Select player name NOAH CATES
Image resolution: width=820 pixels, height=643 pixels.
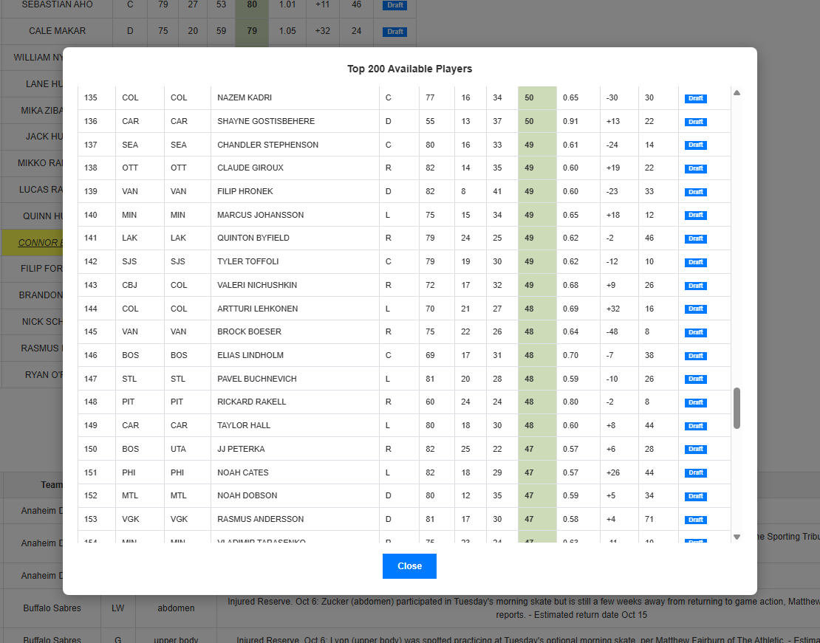click(x=242, y=472)
